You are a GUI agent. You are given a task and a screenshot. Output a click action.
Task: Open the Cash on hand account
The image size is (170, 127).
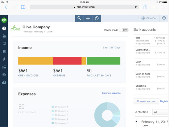tap(151, 76)
